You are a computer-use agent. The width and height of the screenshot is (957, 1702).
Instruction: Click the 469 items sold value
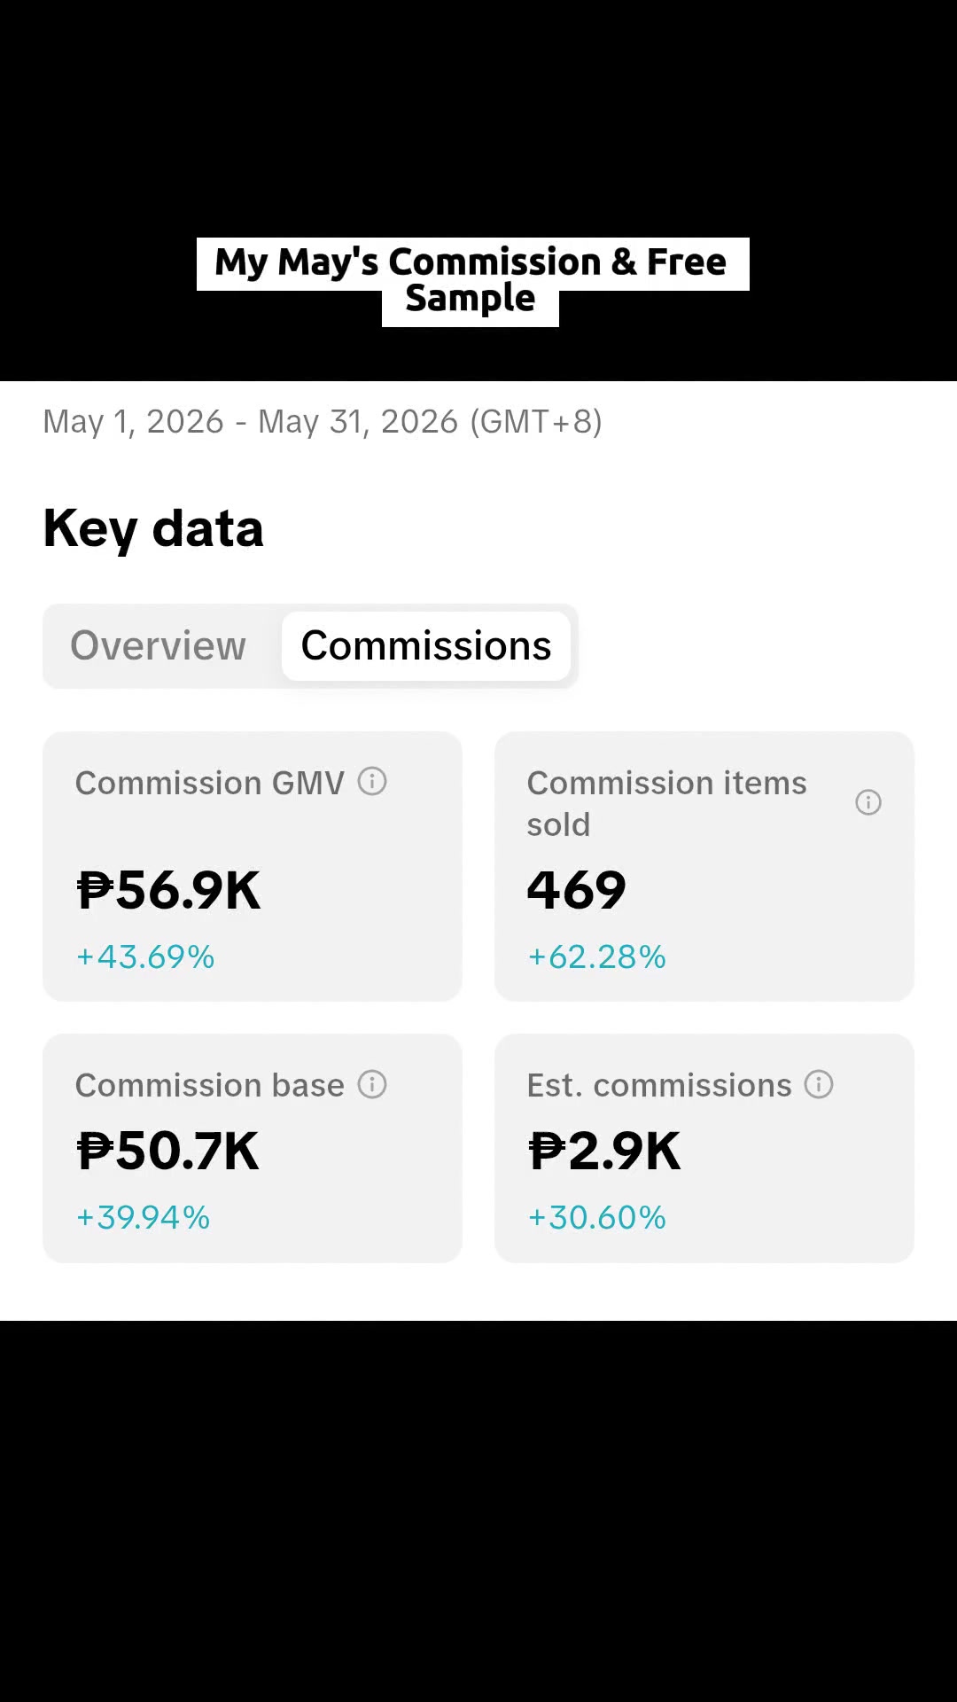pos(577,891)
